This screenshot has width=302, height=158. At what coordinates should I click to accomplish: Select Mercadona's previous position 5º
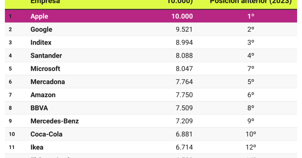[251, 82]
